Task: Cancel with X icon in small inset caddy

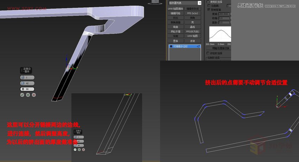Action: point(83,150)
